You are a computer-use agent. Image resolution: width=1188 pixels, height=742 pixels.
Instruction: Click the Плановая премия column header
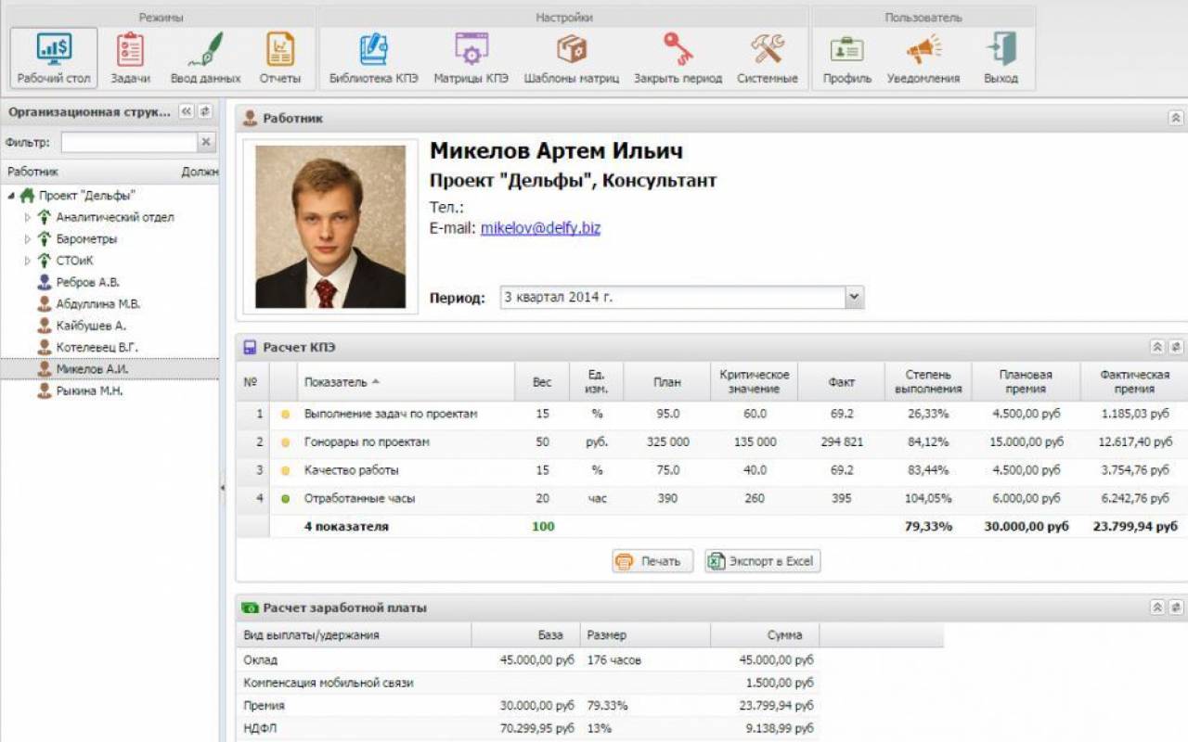1027,381
